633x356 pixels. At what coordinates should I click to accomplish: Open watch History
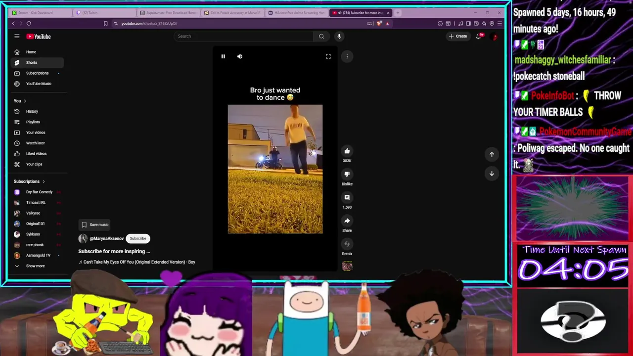pyautogui.click(x=37, y=111)
